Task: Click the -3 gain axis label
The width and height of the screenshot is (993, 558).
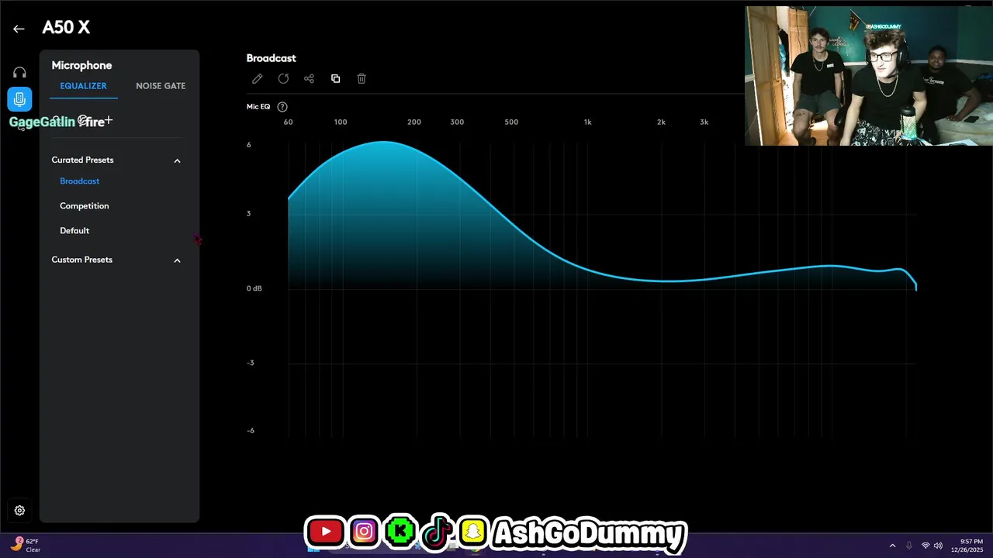Action: (x=250, y=363)
